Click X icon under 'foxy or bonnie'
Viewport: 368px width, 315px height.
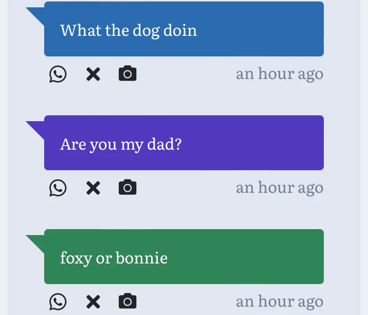point(93,301)
